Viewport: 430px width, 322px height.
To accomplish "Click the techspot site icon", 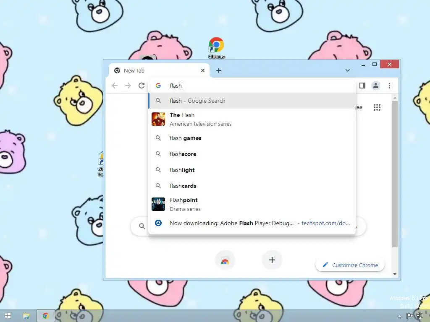I will coord(158,223).
